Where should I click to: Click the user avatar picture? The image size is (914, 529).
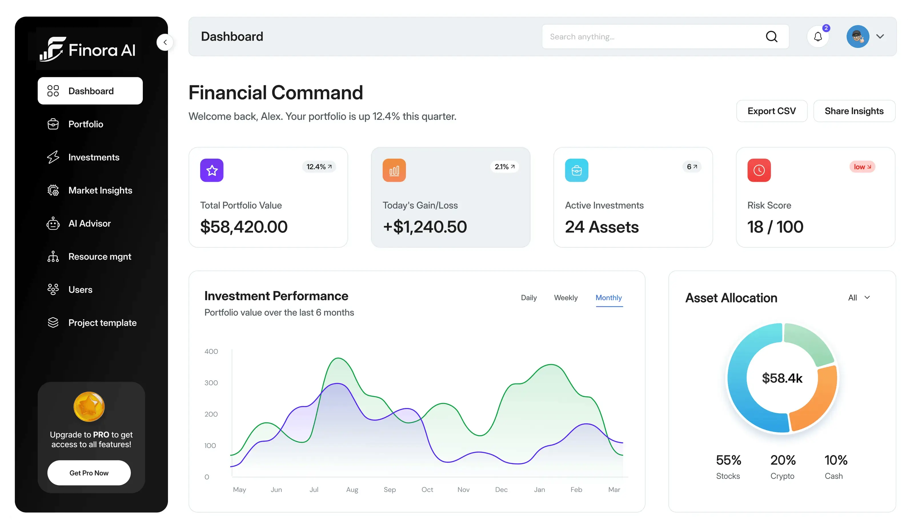click(858, 37)
